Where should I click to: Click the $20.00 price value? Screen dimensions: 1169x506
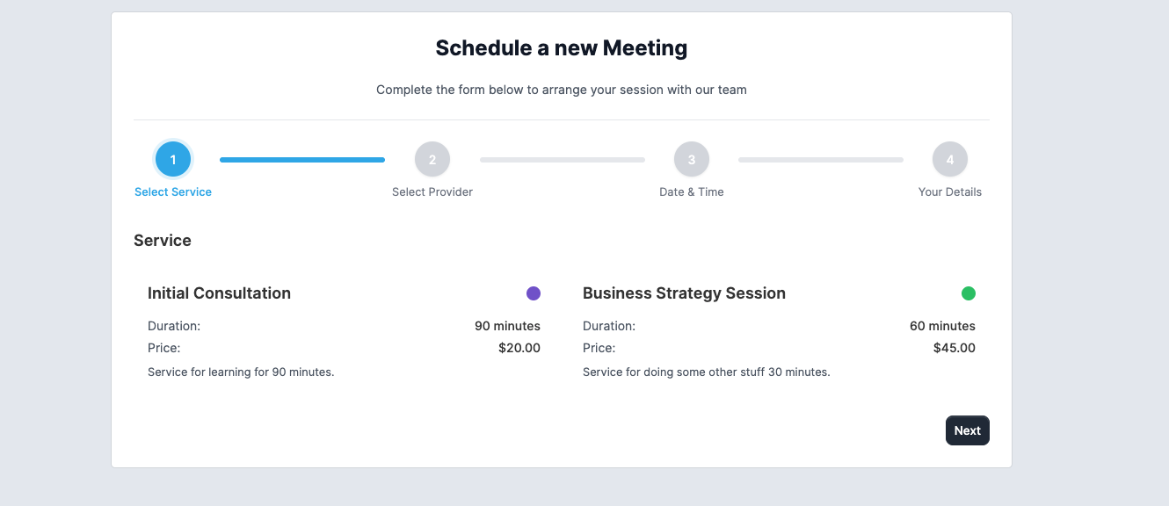coord(519,348)
